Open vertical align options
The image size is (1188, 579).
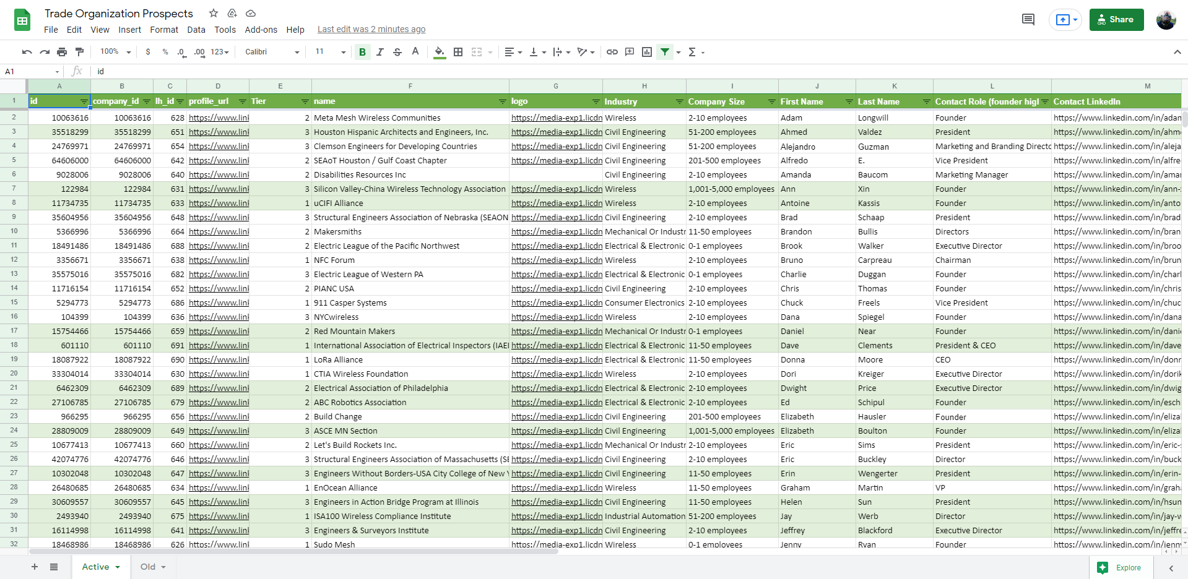tap(537, 52)
